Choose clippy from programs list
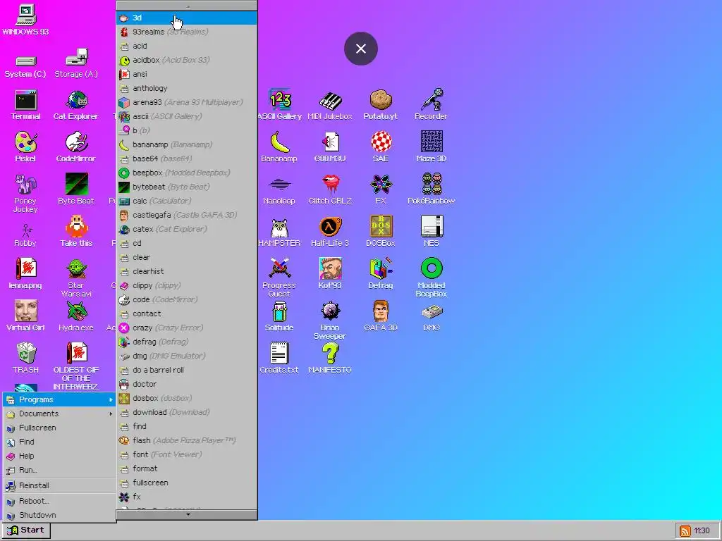Image resolution: width=722 pixels, height=541 pixels. click(x=186, y=285)
